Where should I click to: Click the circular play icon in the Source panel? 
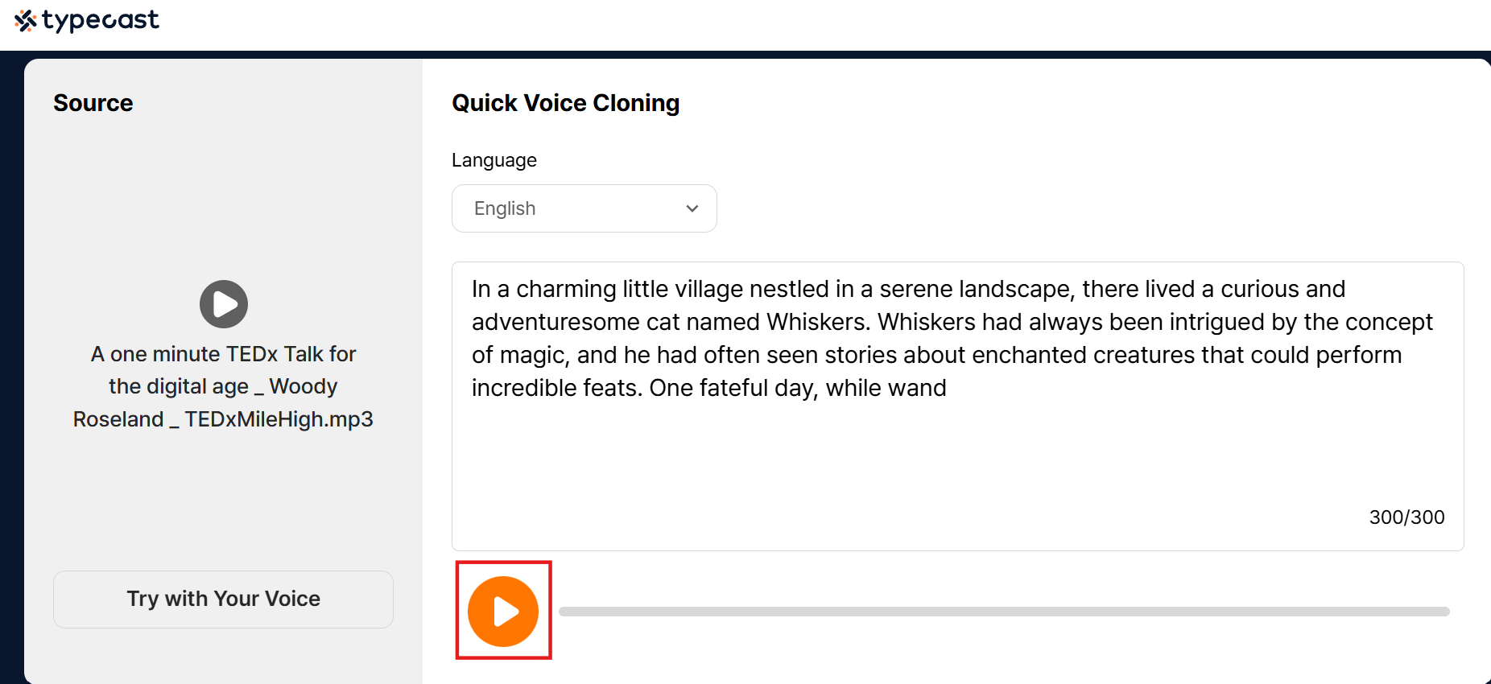coord(223,304)
